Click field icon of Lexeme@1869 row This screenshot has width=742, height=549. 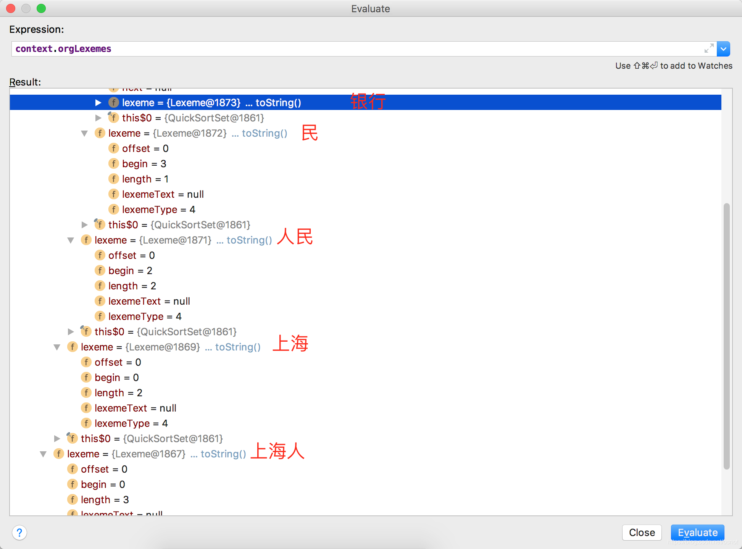point(72,347)
